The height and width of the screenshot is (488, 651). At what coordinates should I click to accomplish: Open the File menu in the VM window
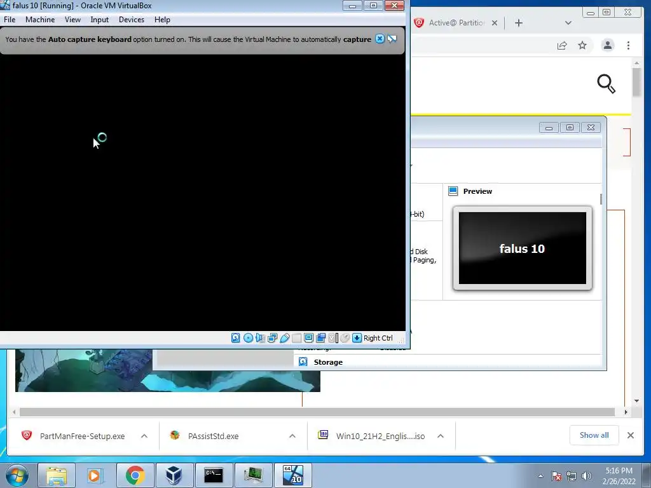click(x=10, y=20)
